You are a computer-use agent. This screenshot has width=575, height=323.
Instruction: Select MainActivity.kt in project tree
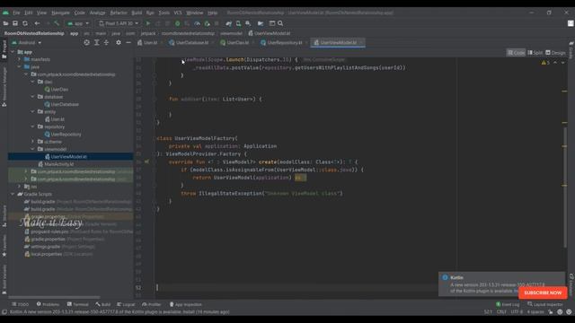tap(58, 164)
